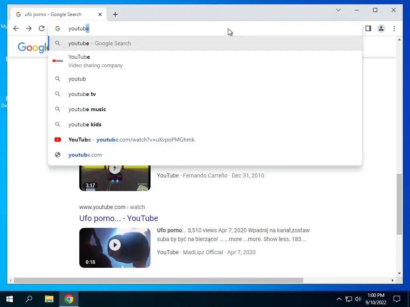This screenshot has height=307, width=410.
Task: Play the 3:17 video thumbnail
Action: tap(115, 178)
